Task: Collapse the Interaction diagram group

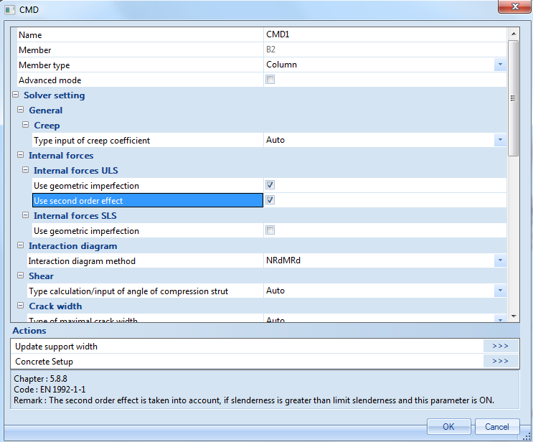Action: pos(21,246)
